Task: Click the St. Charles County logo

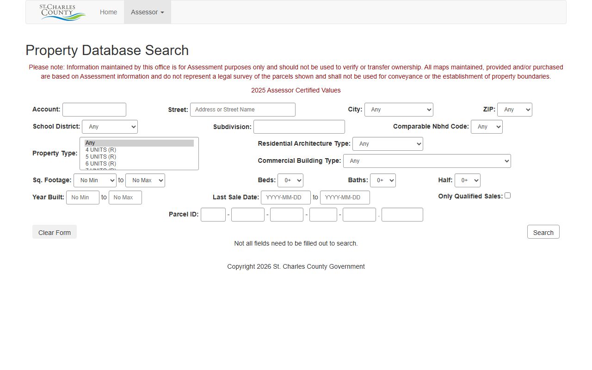Action: click(62, 12)
